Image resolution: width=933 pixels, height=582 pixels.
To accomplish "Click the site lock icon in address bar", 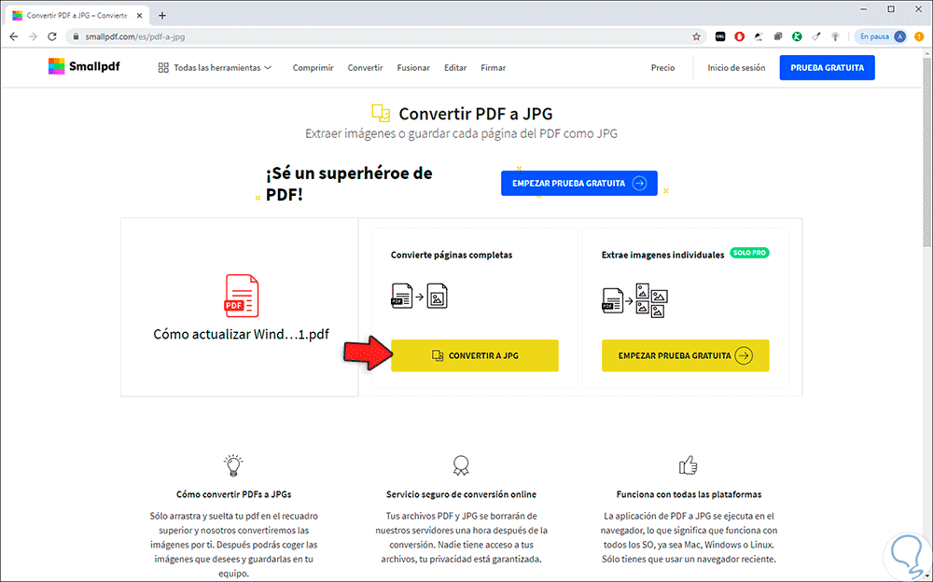I will click(x=76, y=36).
